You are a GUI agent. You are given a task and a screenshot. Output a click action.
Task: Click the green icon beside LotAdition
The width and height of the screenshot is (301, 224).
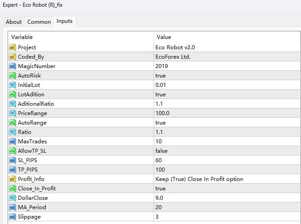tap(13, 94)
